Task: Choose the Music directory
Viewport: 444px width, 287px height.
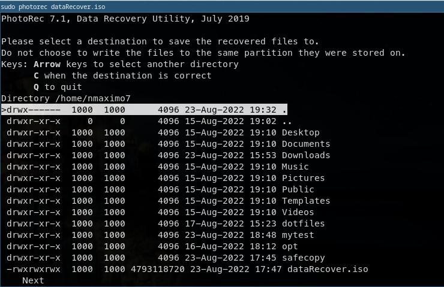Action: (295, 167)
